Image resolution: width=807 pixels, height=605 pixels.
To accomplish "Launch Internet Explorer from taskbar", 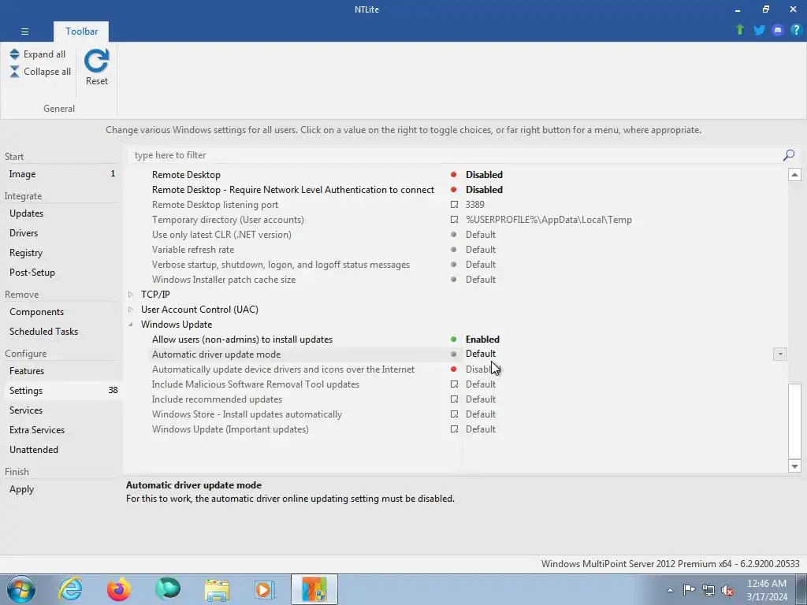I will coord(70,589).
